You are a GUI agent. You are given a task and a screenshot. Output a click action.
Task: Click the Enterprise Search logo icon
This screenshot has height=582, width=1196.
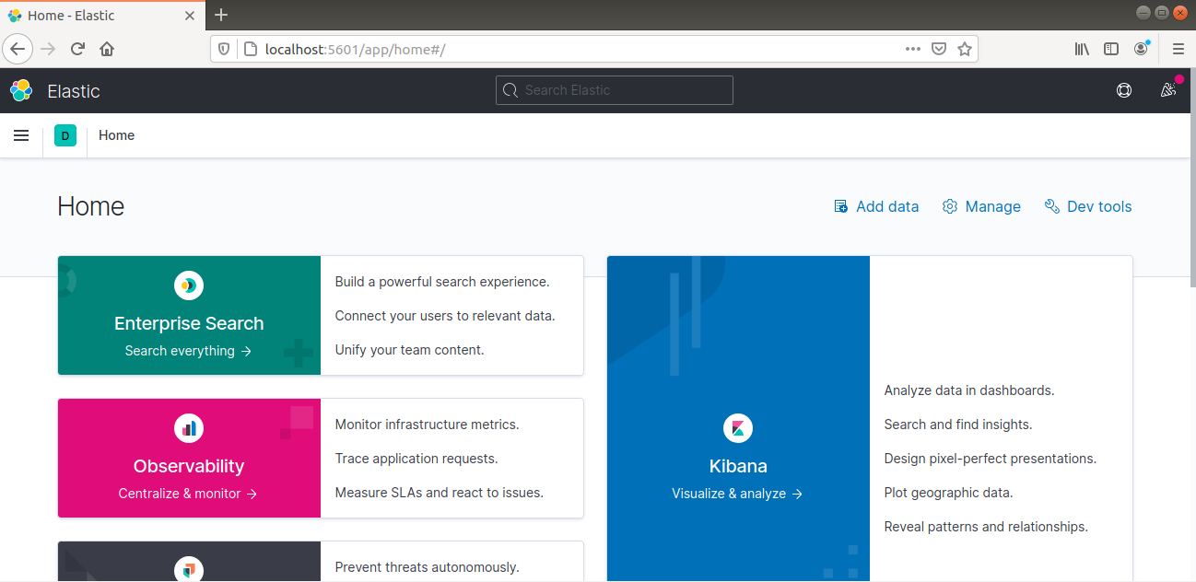tap(189, 285)
